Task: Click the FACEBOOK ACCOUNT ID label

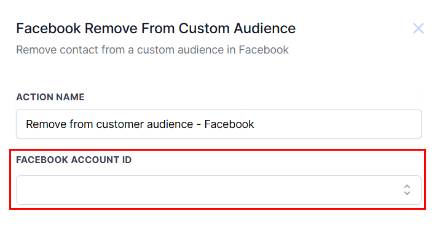Action: (74, 160)
